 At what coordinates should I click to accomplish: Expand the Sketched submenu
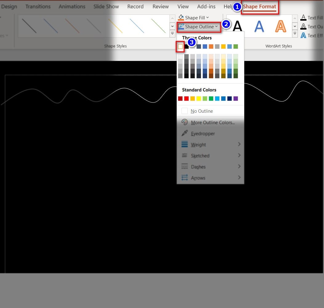tap(210, 156)
